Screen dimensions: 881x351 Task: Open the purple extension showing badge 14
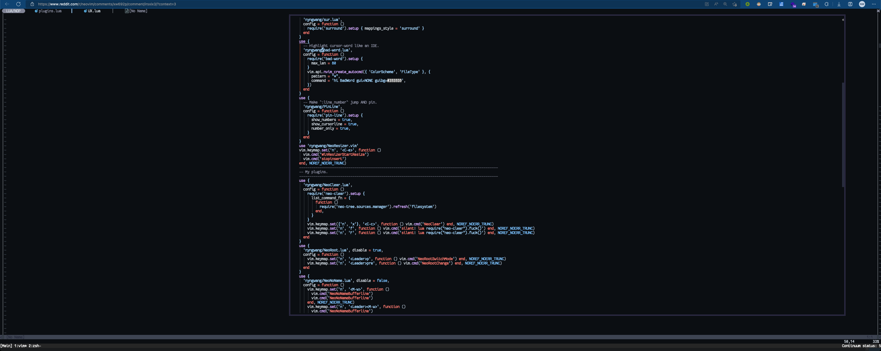[x=794, y=4]
